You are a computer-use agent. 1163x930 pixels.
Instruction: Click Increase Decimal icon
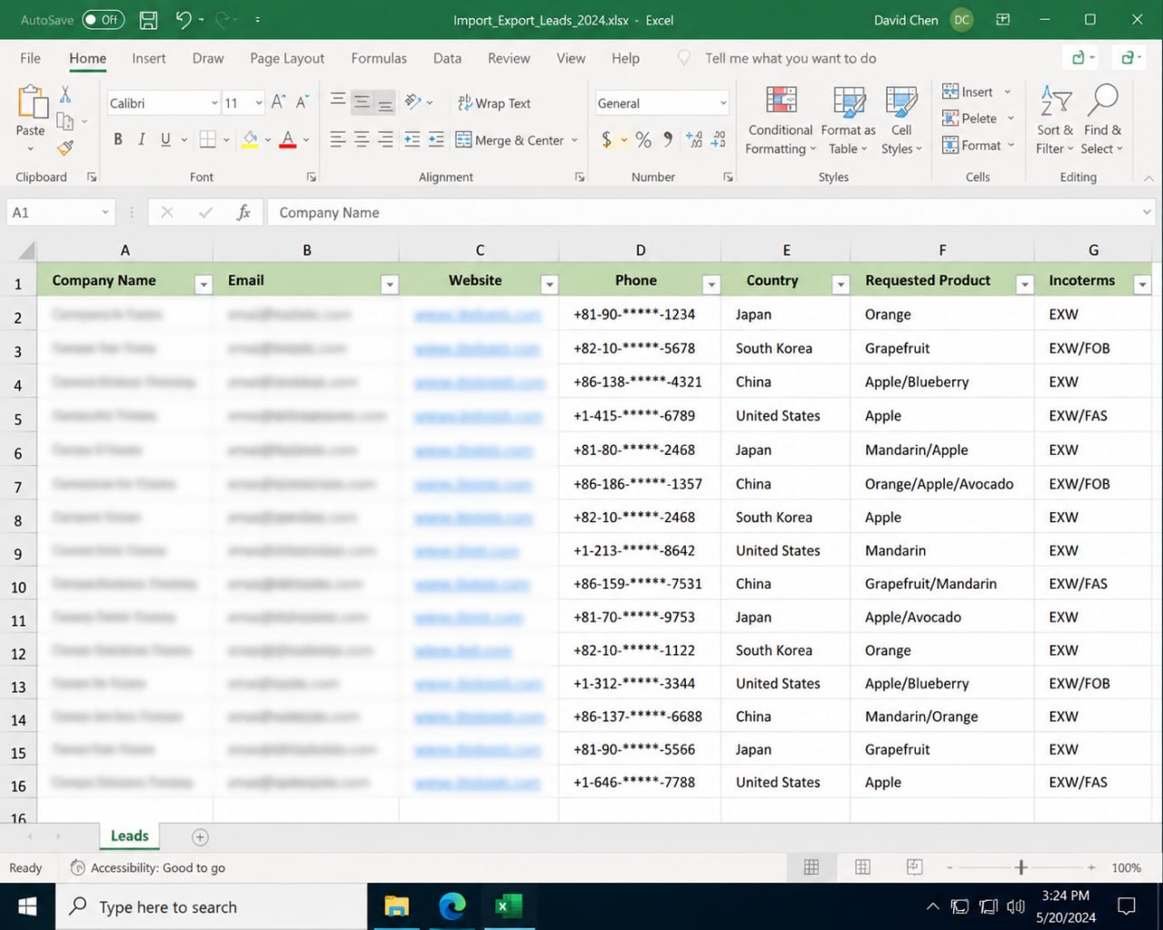coord(694,139)
